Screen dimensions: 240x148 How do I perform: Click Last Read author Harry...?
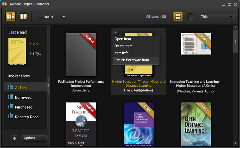35,53
